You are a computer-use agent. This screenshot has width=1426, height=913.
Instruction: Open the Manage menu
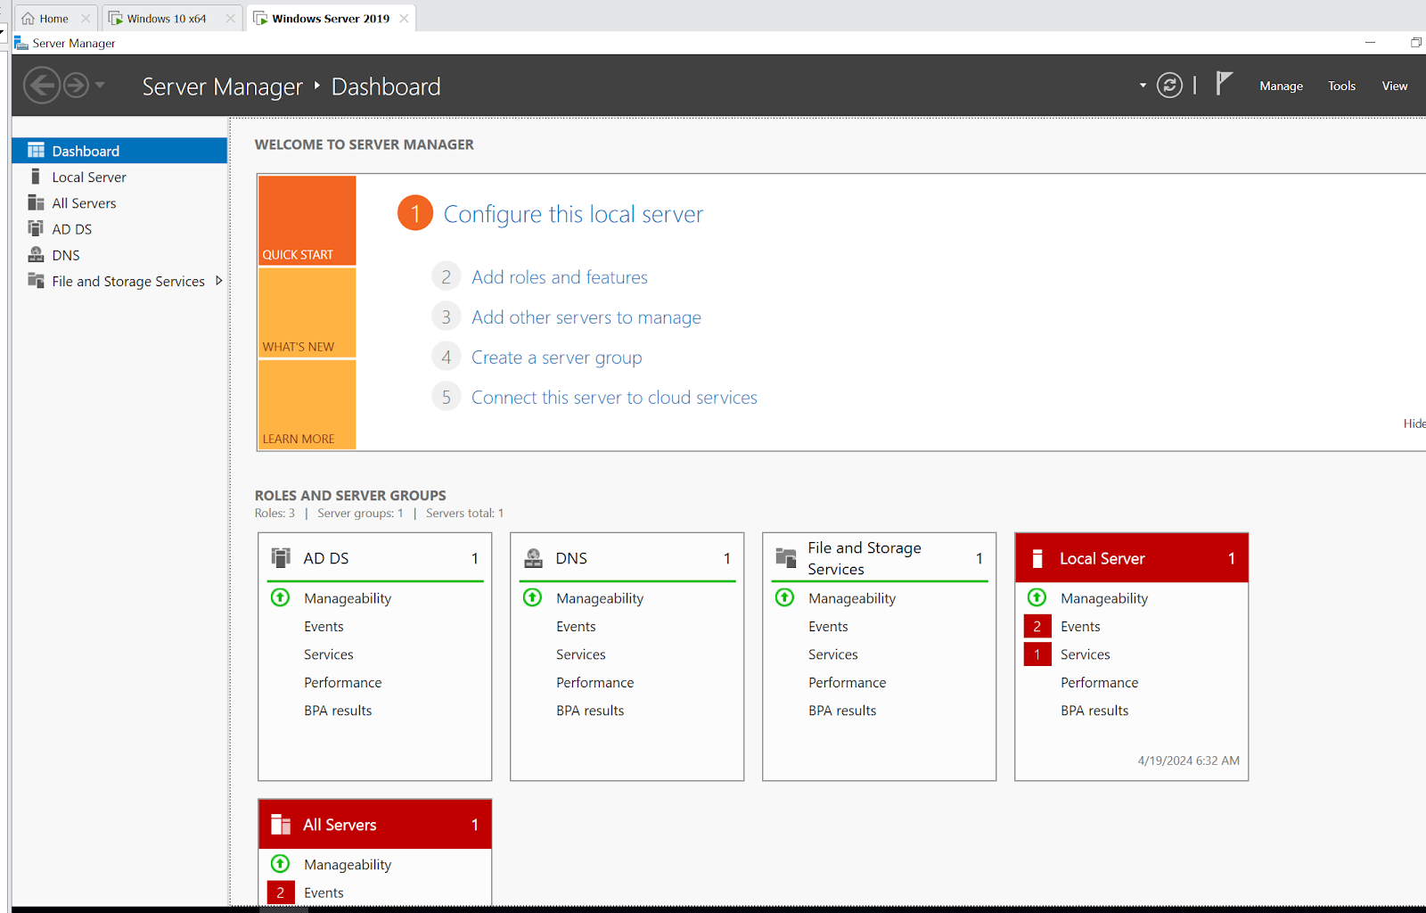pyautogui.click(x=1281, y=86)
